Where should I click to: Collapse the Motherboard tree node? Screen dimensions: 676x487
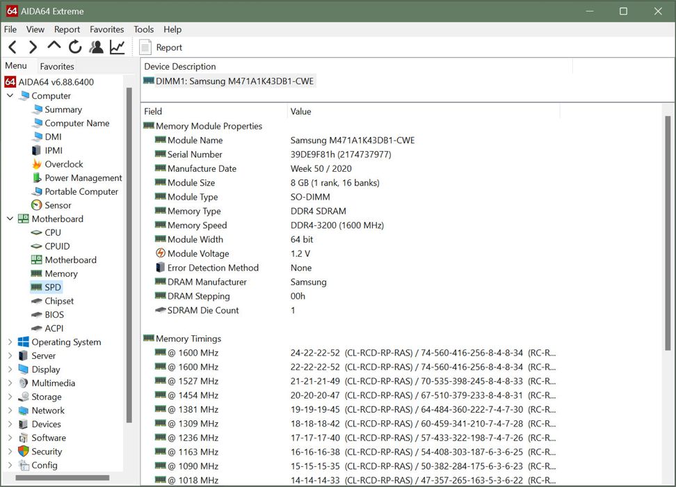pyautogui.click(x=10, y=219)
